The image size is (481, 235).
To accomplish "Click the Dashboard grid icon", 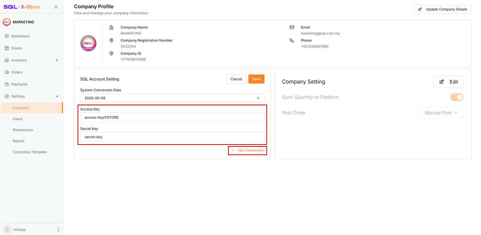I will [x=7, y=36].
